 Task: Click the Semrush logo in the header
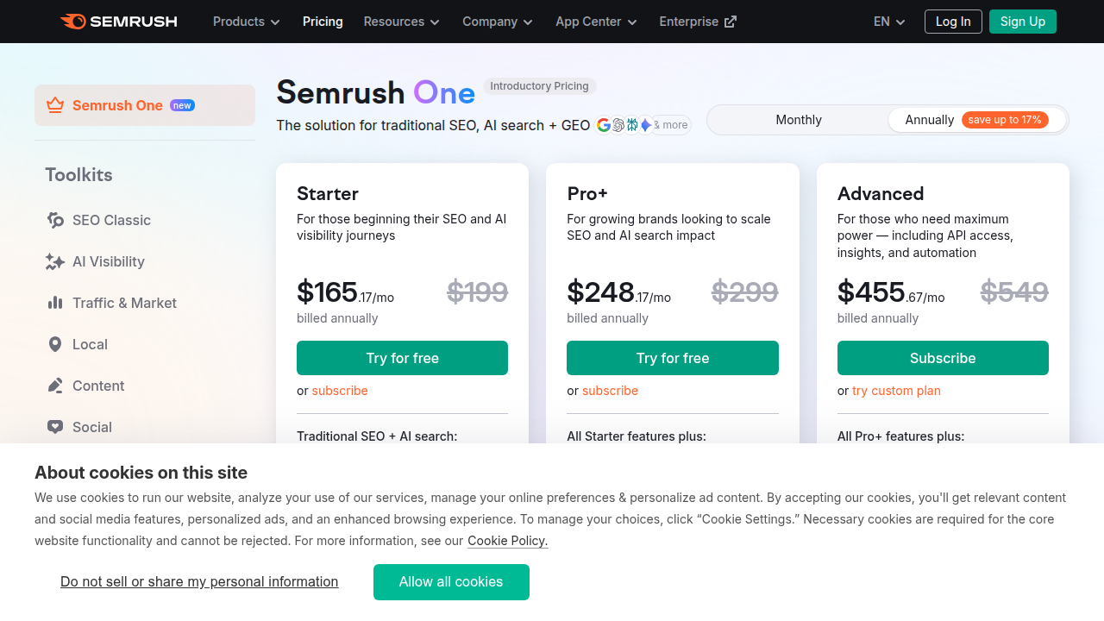[118, 21]
